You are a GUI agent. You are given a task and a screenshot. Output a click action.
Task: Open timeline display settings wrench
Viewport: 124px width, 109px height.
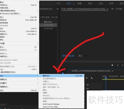coord(91,78)
